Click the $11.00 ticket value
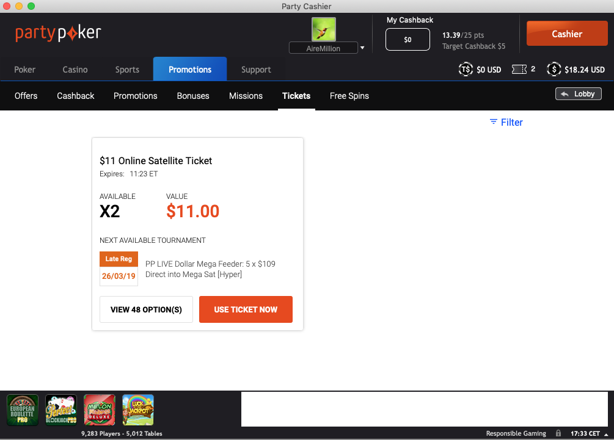Screen dimensions: 614x440 tap(192, 211)
